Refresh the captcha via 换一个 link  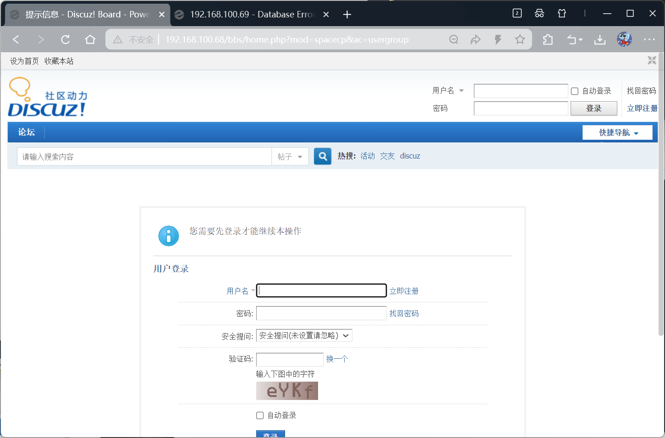pyautogui.click(x=337, y=359)
